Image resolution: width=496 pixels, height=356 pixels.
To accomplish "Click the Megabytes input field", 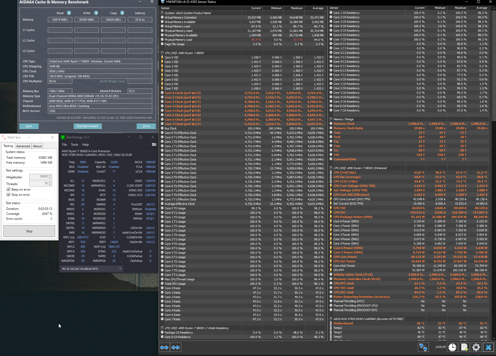I will tap(40, 177).
